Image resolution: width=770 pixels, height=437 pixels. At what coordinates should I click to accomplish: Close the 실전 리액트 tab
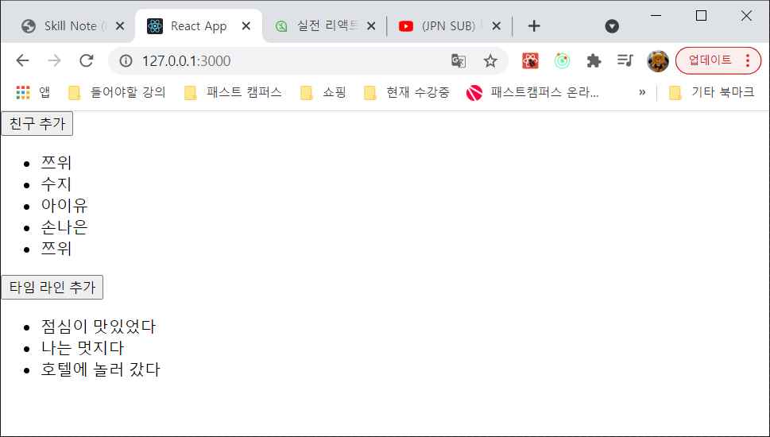pos(371,26)
